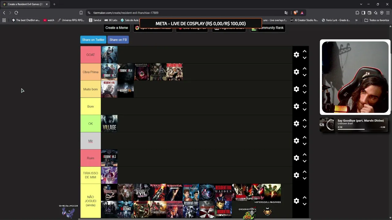Select the Create a Resident Evil Games tab
This screenshot has height=220, width=392.
tap(25, 4)
